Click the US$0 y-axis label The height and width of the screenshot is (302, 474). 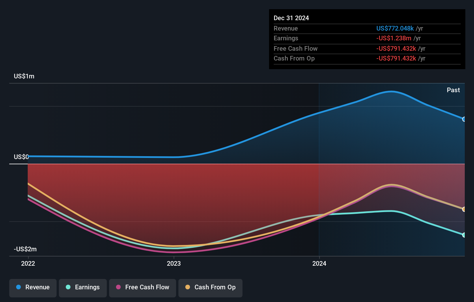[x=21, y=157]
